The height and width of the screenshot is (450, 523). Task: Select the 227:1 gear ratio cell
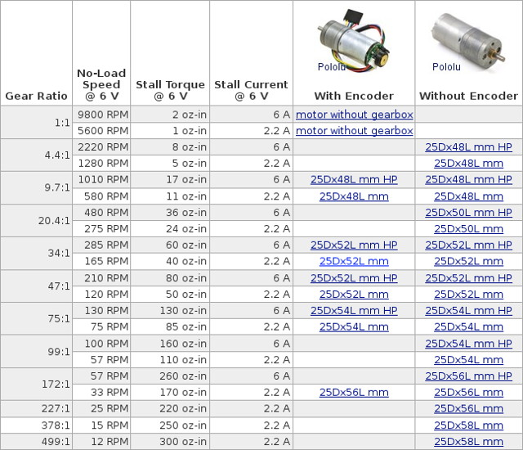click(36, 408)
